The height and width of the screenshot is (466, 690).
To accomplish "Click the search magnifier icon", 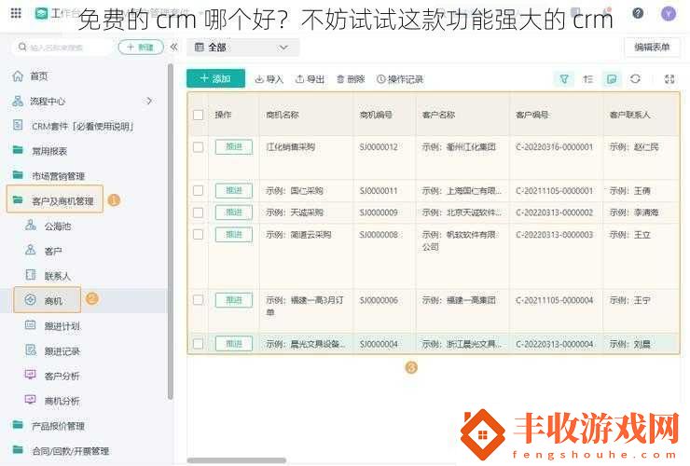I will click(x=22, y=47).
